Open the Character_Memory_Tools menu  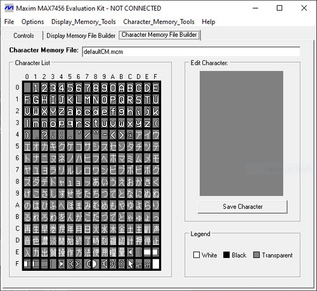coord(158,22)
